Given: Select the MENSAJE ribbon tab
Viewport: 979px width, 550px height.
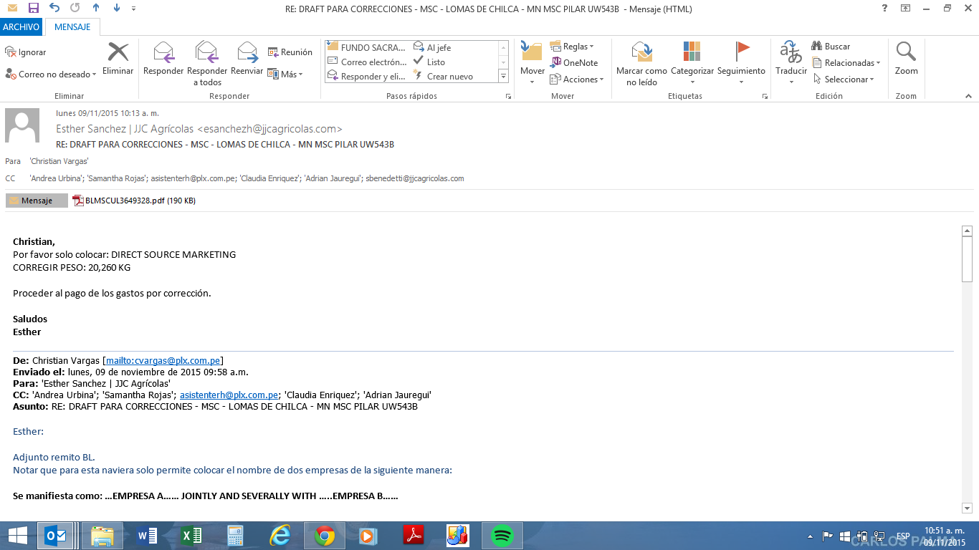Looking at the screenshot, I should (72, 27).
